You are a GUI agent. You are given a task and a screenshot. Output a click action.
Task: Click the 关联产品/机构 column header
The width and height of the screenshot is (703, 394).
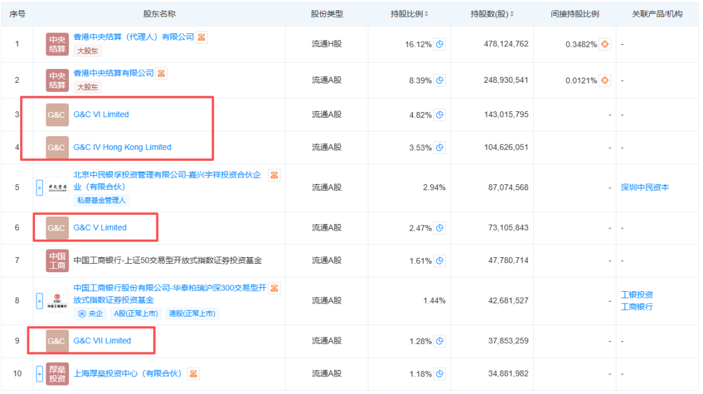coord(657,14)
